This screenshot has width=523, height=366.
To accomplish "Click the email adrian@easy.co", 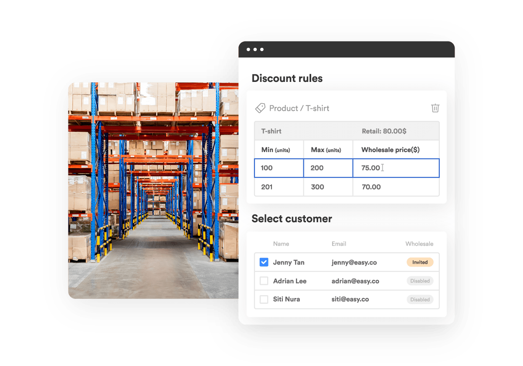I will (355, 281).
